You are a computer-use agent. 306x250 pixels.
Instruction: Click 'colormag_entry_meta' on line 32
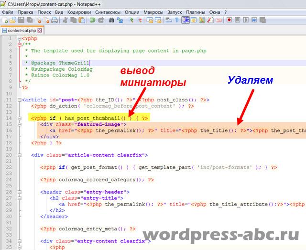88,229
